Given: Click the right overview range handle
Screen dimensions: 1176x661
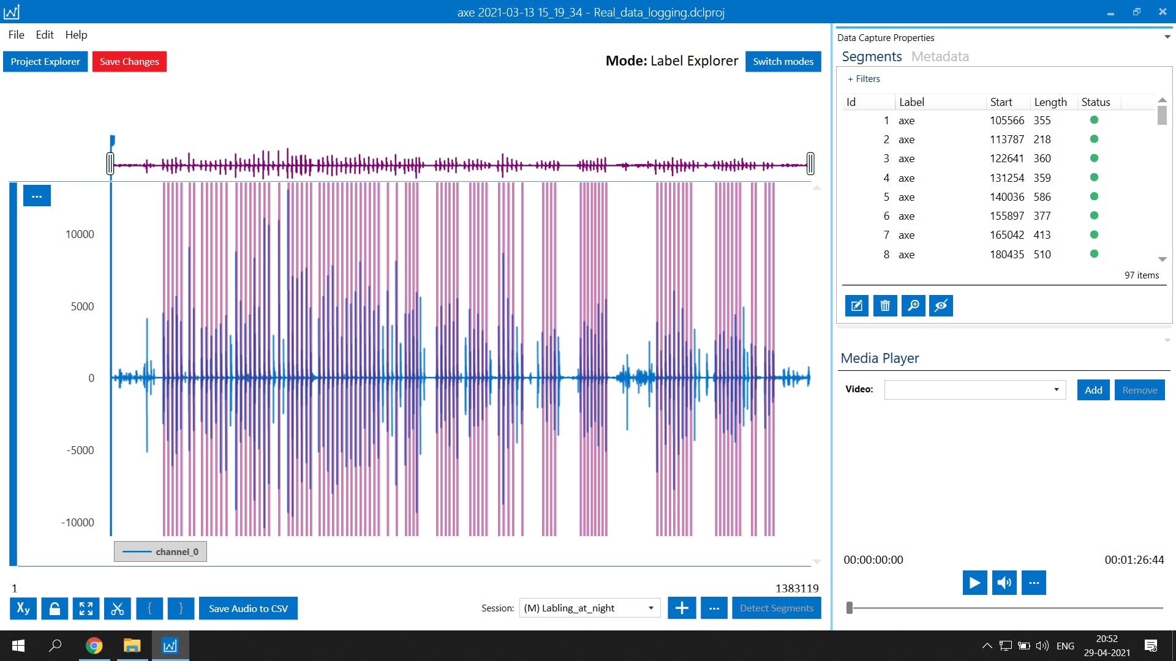Looking at the screenshot, I should [810, 163].
